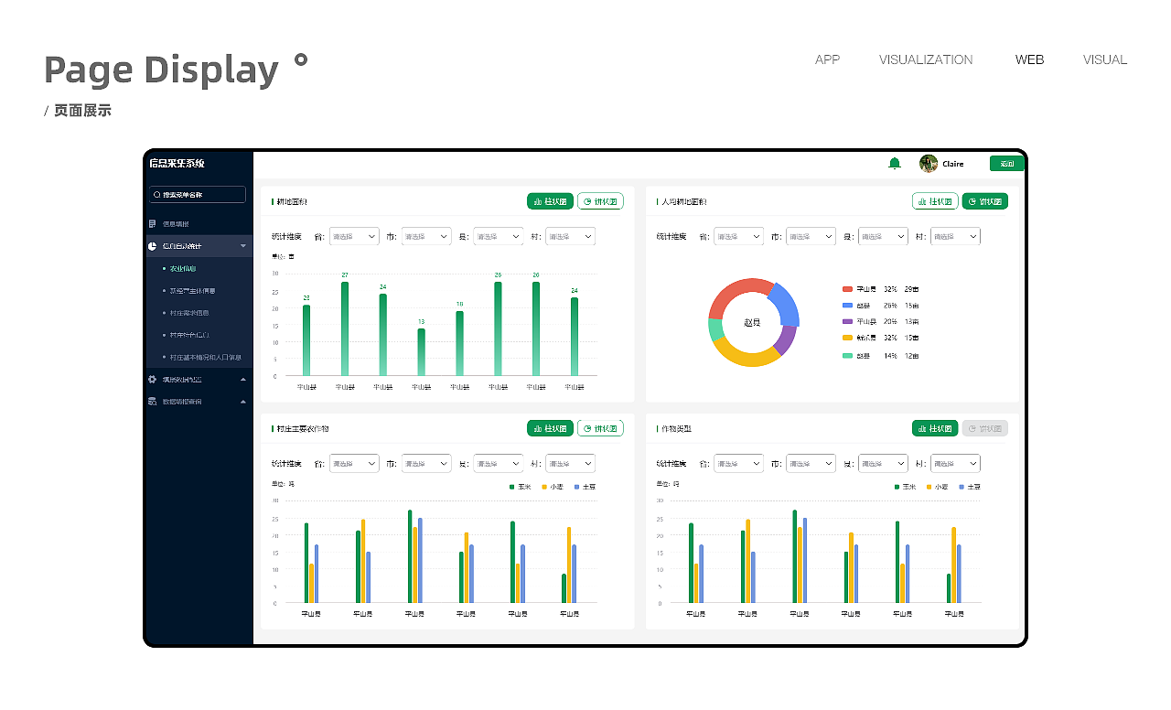Collapse the 信息自动统计 sidebar section arrow
The height and width of the screenshot is (710, 1171).
243,246
